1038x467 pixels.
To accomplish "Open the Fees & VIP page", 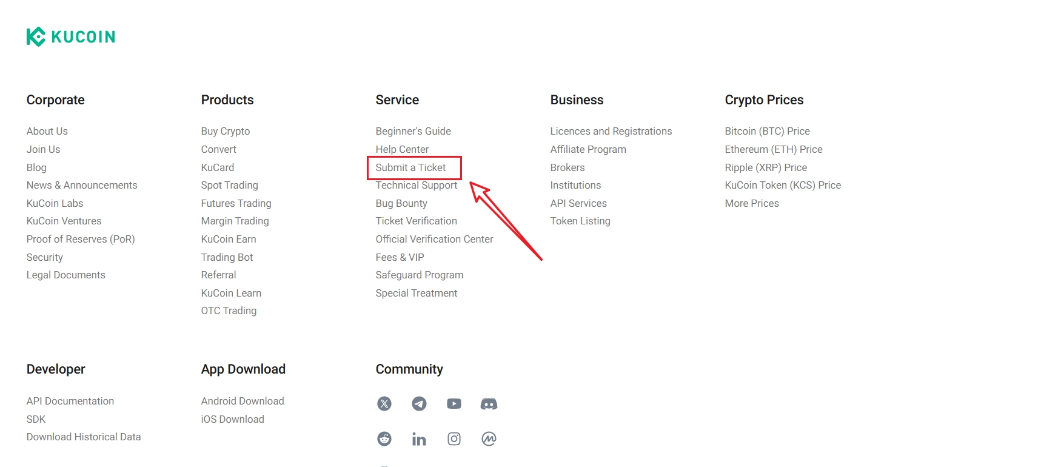I will pyautogui.click(x=400, y=258).
